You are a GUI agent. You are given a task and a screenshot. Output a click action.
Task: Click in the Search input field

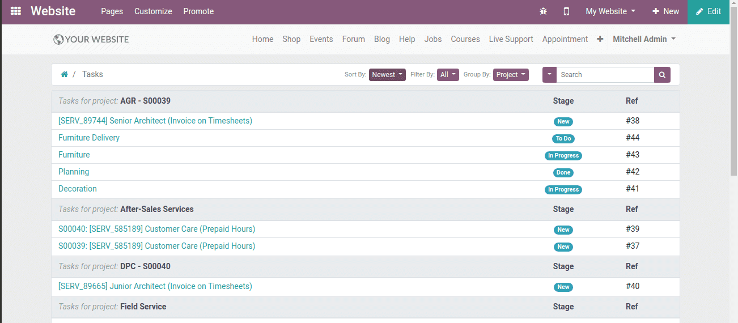tap(605, 75)
